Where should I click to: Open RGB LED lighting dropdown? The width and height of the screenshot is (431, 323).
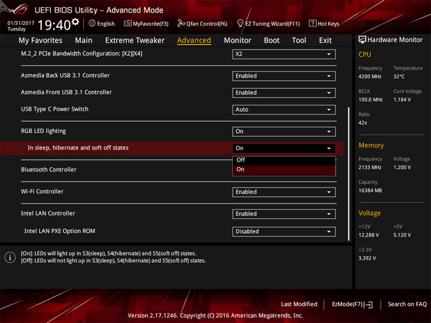(x=284, y=131)
